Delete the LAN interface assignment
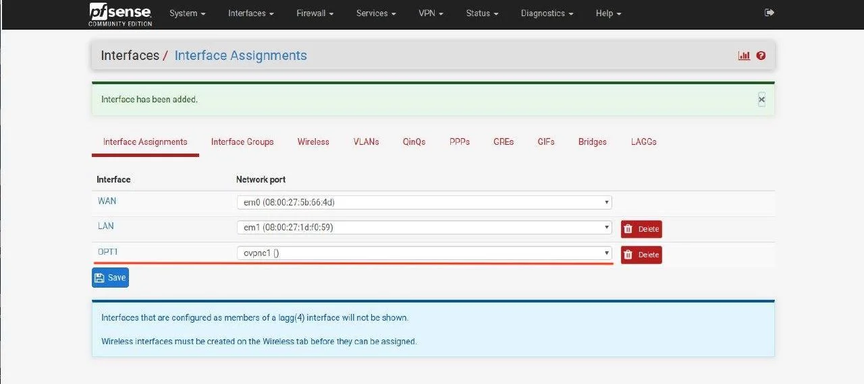 (641, 229)
